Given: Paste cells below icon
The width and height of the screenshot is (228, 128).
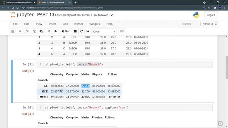Looking at the screenshot, I should (x=41, y=31).
